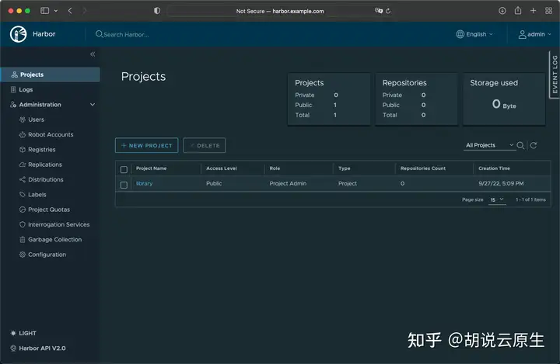
Task: Click Safari's share icon
Action: [518, 11]
